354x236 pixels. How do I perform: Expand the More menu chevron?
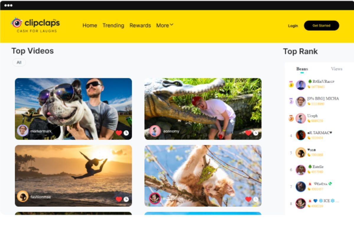tap(172, 25)
